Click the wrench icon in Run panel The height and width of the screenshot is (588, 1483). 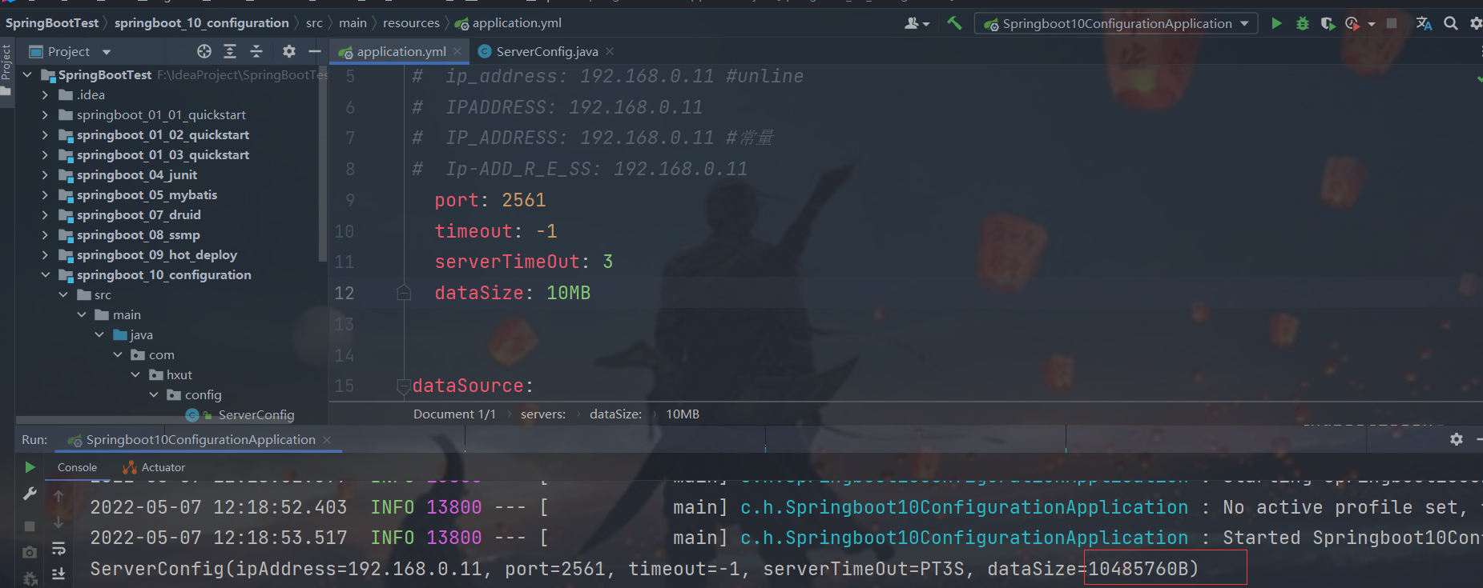30,494
